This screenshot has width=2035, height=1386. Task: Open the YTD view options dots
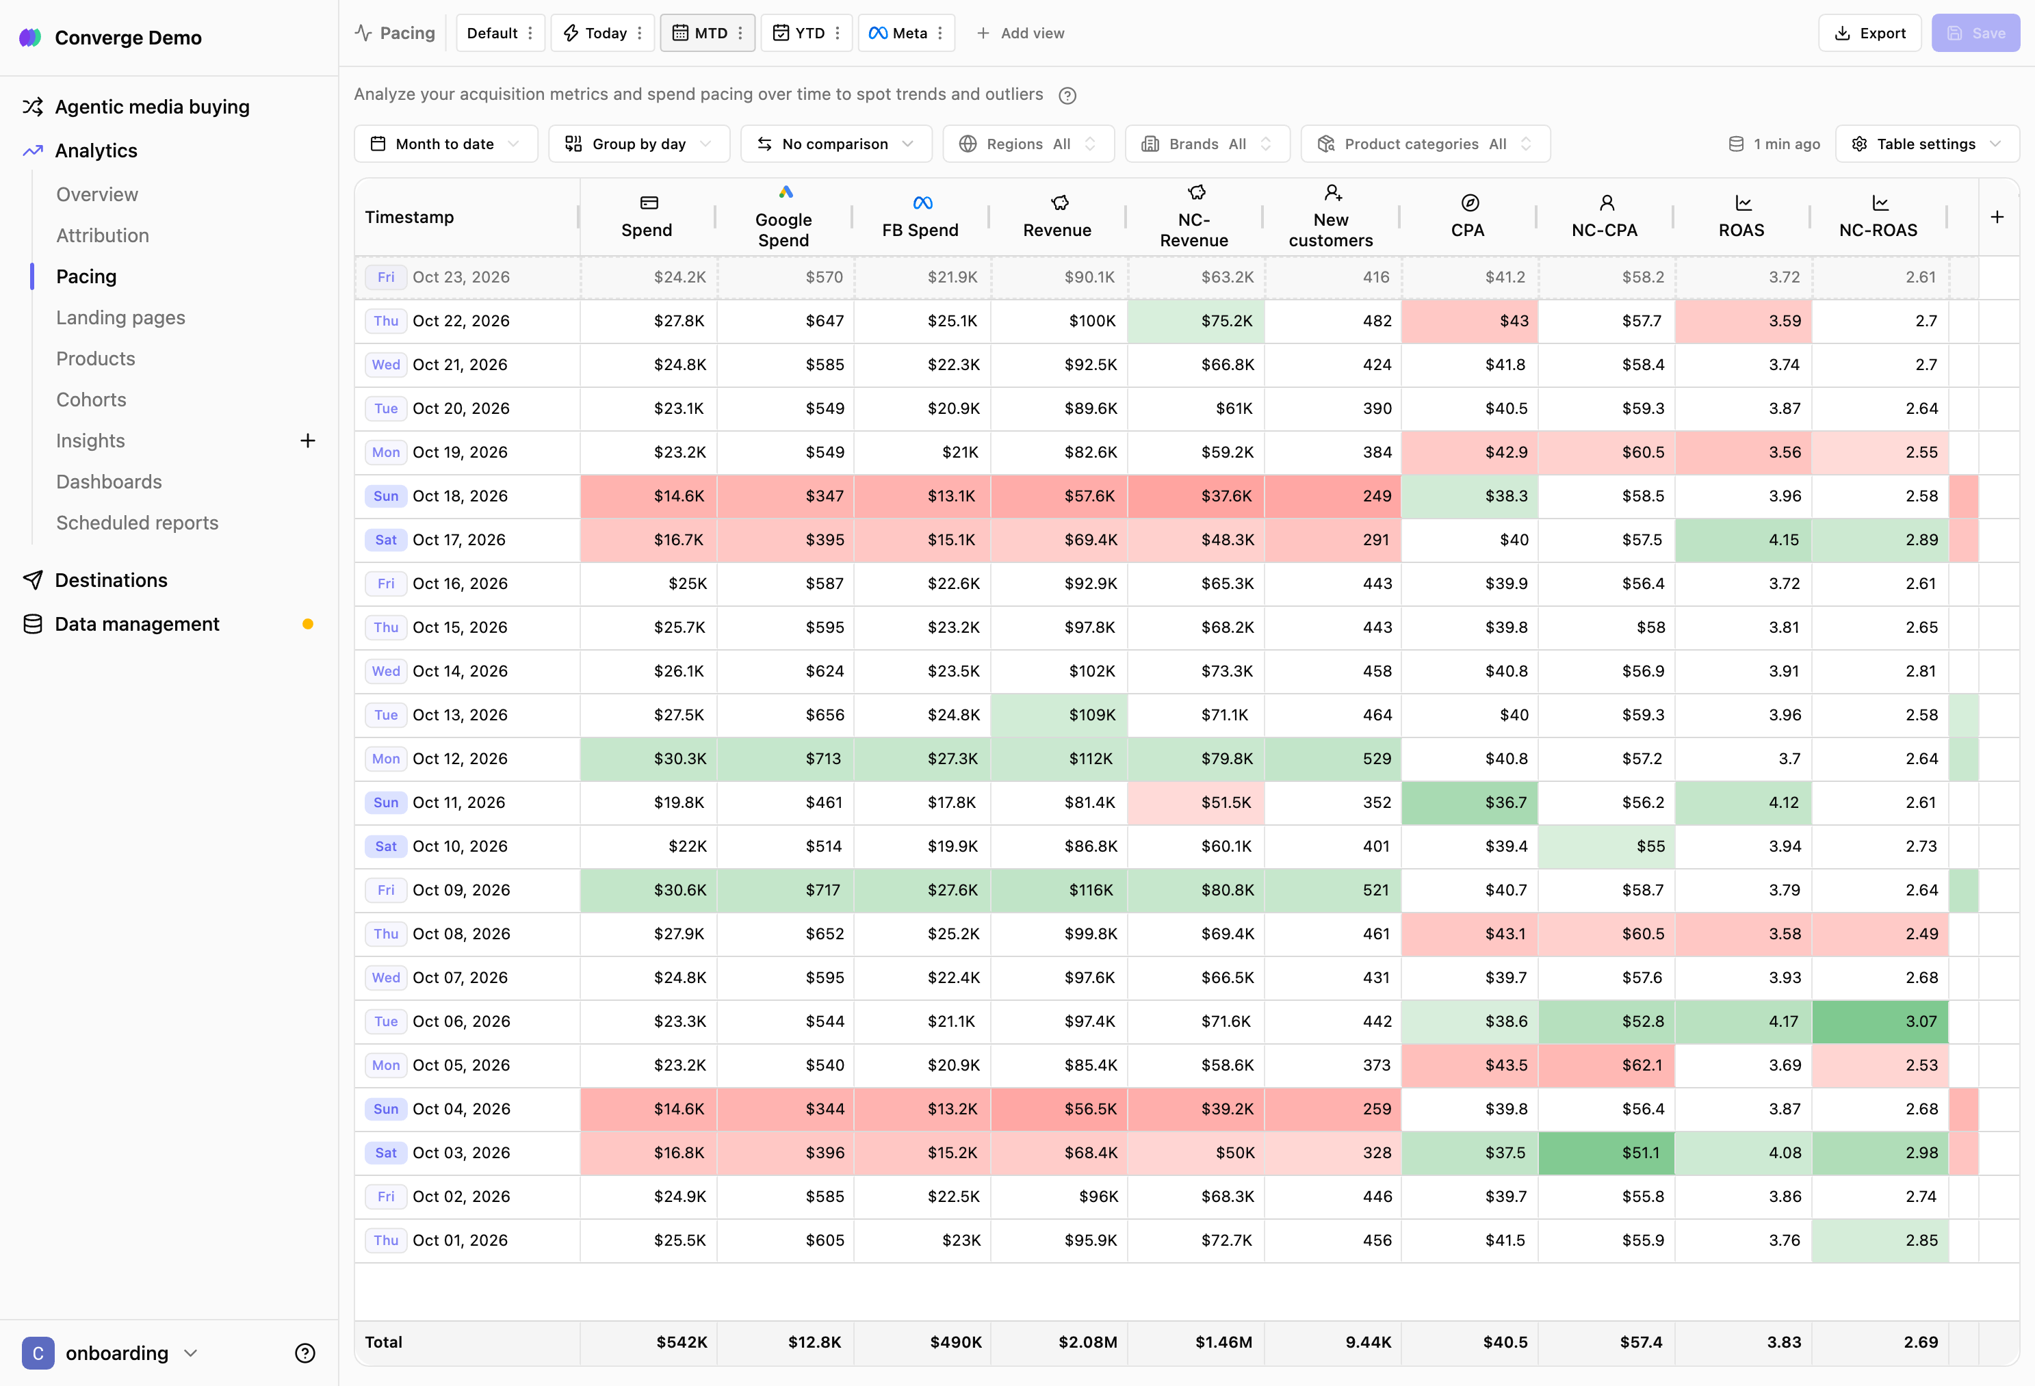pos(838,34)
